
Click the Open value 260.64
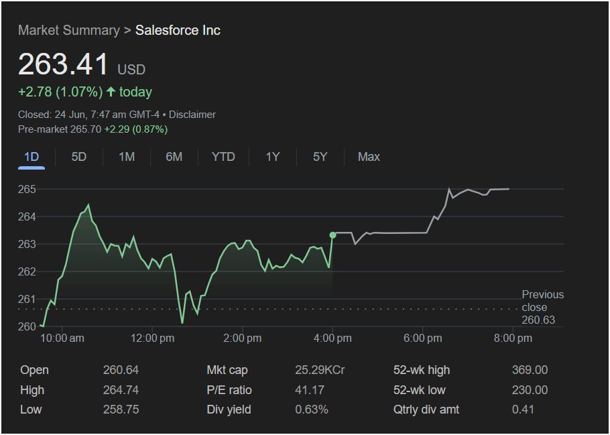(121, 370)
